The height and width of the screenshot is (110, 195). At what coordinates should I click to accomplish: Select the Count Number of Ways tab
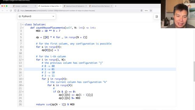pos(50,6)
